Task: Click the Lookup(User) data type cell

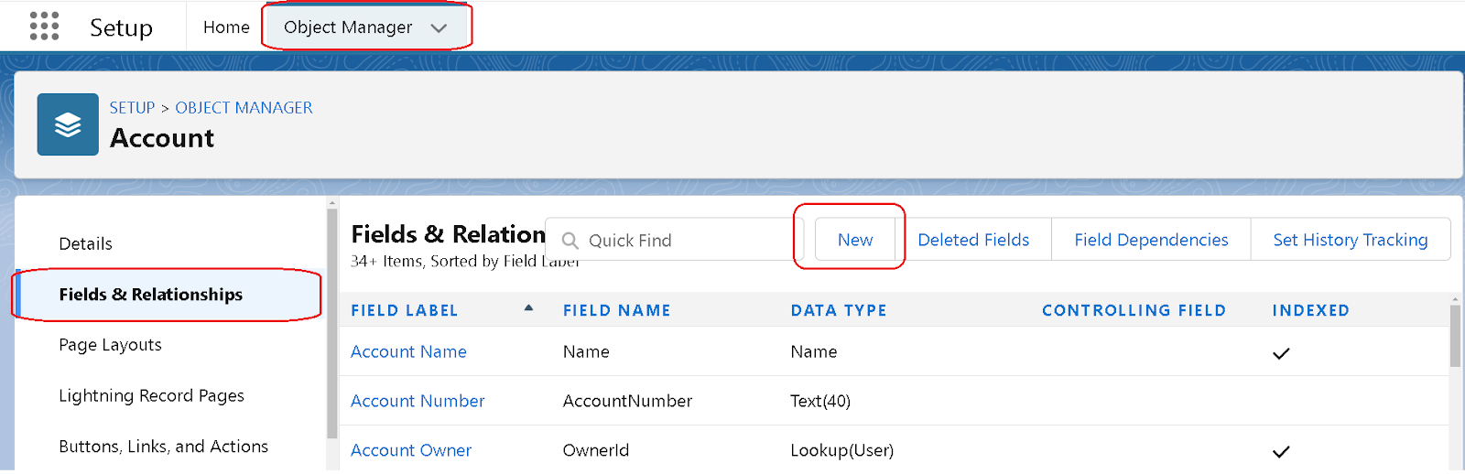Action: pos(841,450)
